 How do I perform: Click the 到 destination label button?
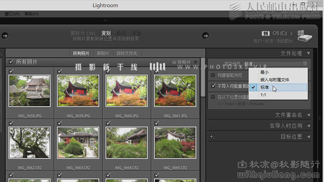coord(266,33)
